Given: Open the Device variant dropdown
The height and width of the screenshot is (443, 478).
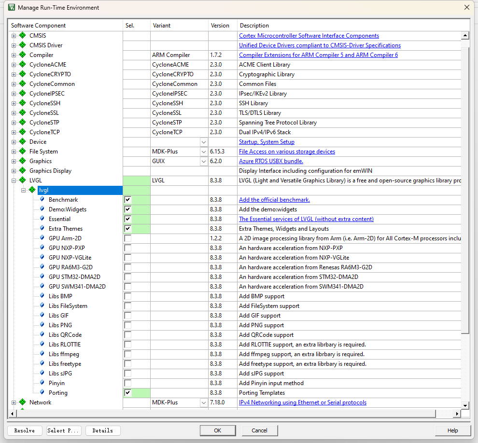Looking at the screenshot, I should point(204,142).
